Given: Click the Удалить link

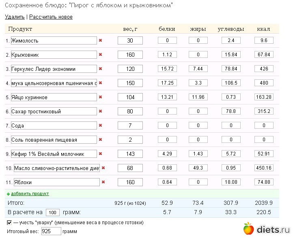Looking at the screenshot, I should (15, 17).
